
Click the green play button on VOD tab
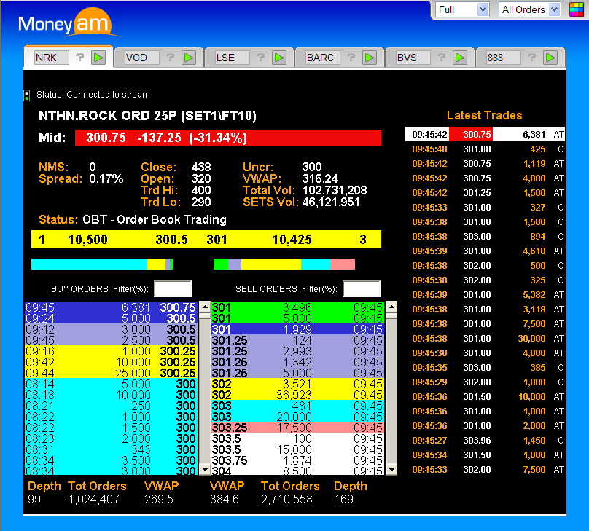189,58
